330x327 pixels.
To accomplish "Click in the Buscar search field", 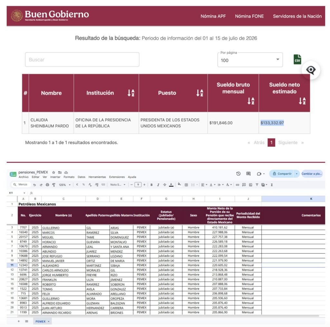I will click(82, 60).
